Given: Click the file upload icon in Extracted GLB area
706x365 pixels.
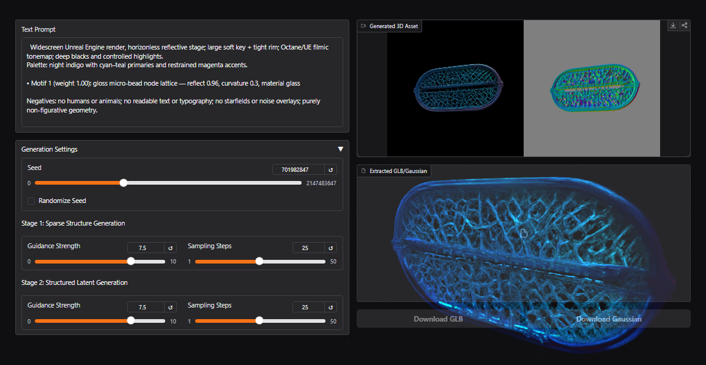Looking at the screenshot, I should point(524,234).
